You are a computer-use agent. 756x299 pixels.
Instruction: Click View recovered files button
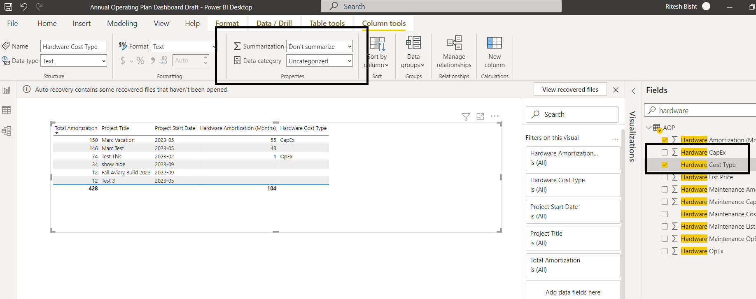point(570,89)
